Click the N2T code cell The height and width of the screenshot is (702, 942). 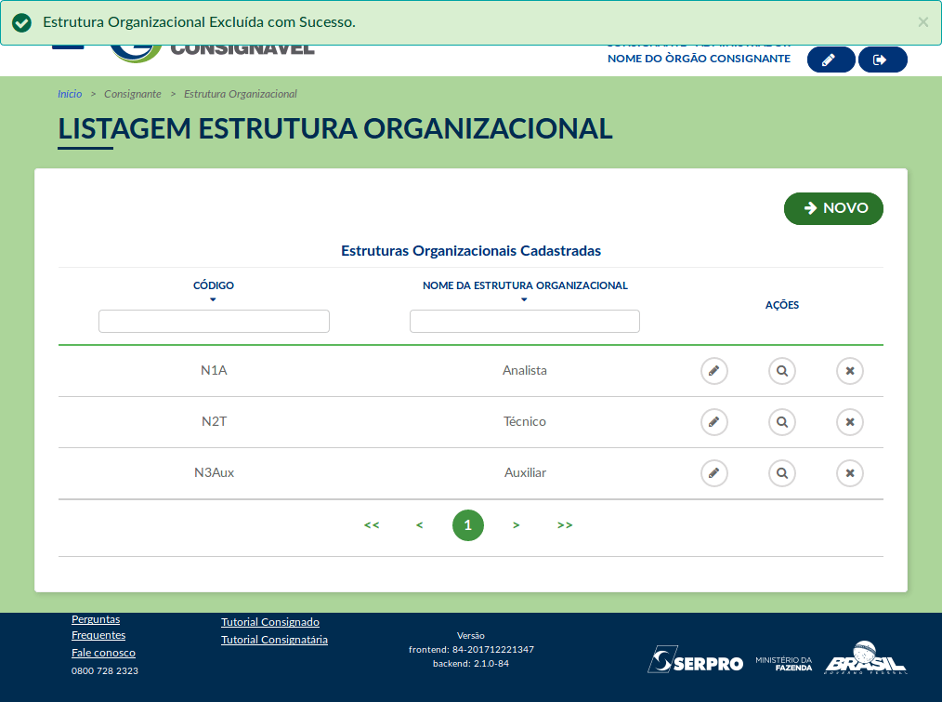(214, 422)
